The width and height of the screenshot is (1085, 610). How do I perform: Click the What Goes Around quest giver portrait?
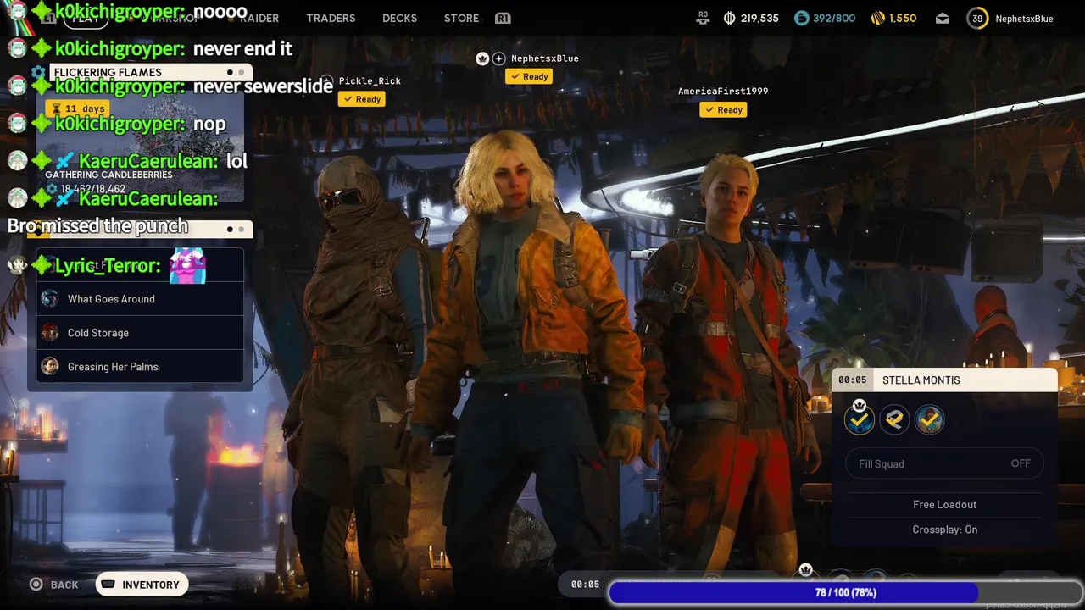50,298
